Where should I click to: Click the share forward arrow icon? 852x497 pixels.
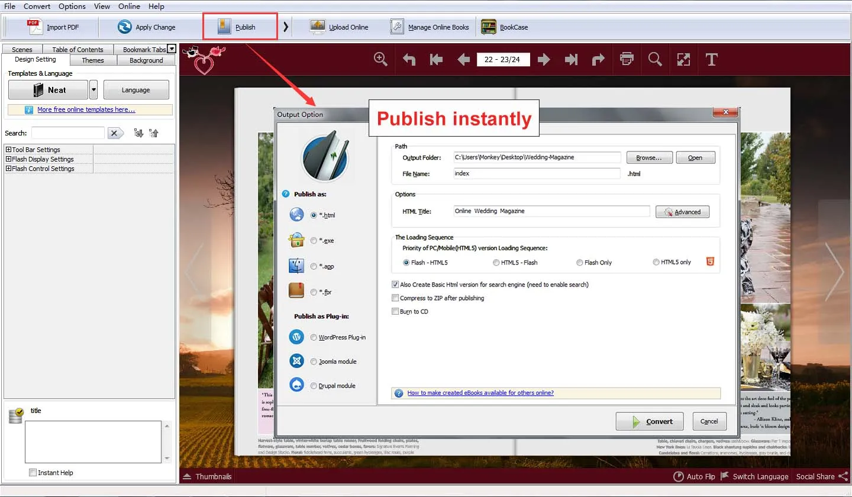click(x=599, y=59)
